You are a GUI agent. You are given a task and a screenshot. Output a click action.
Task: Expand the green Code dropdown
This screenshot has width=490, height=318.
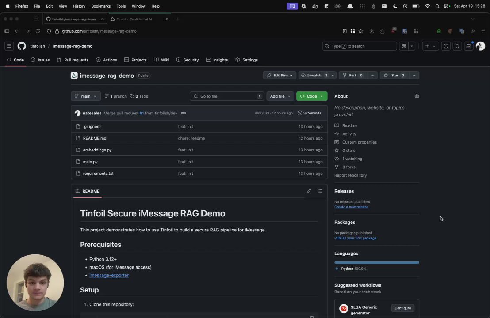click(x=312, y=96)
